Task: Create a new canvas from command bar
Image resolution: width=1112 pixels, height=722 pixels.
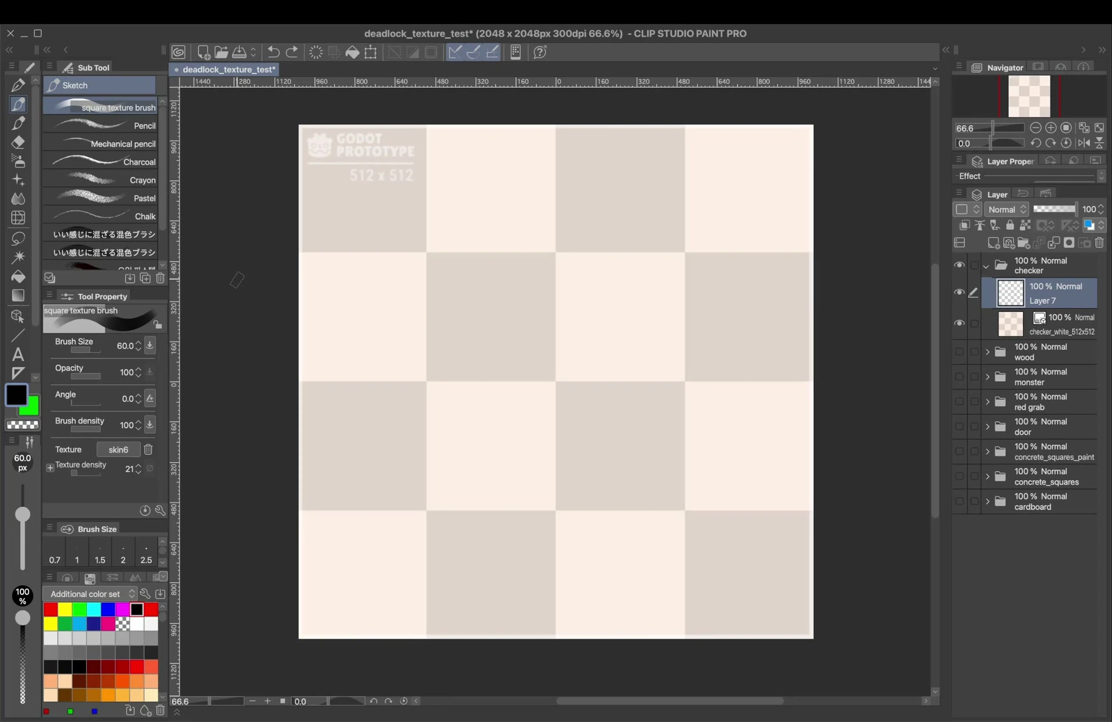Action: point(203,52)
